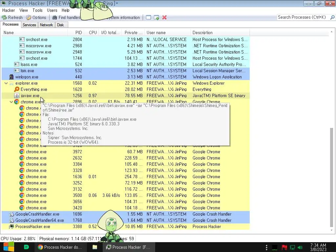This screenshot has height=252, width=336.
Task: Click scrollbar down arrow of process list
Action: (x=331, y=230)
